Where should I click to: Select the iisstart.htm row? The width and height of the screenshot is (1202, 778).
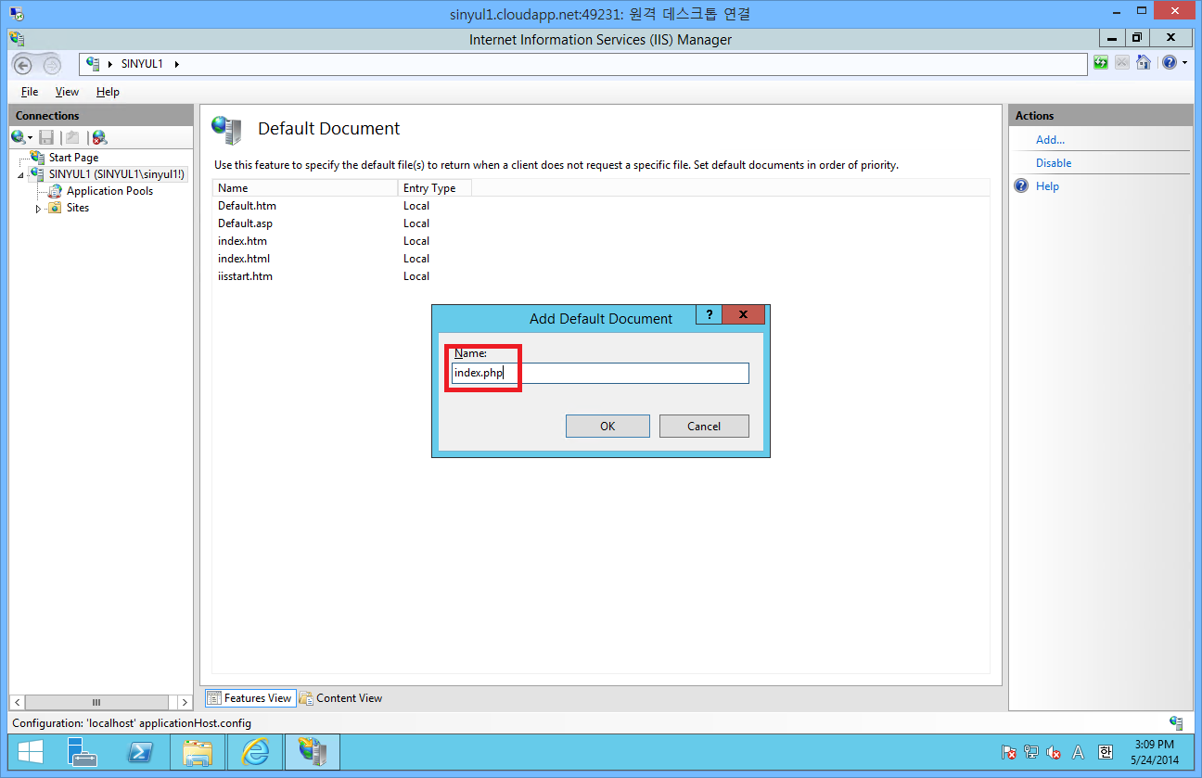click(600, 276)
